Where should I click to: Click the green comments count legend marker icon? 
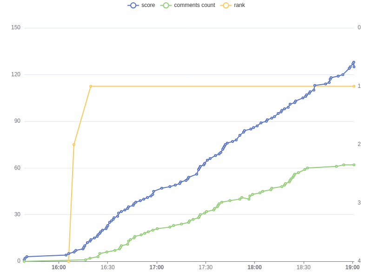tap(166, 5)
